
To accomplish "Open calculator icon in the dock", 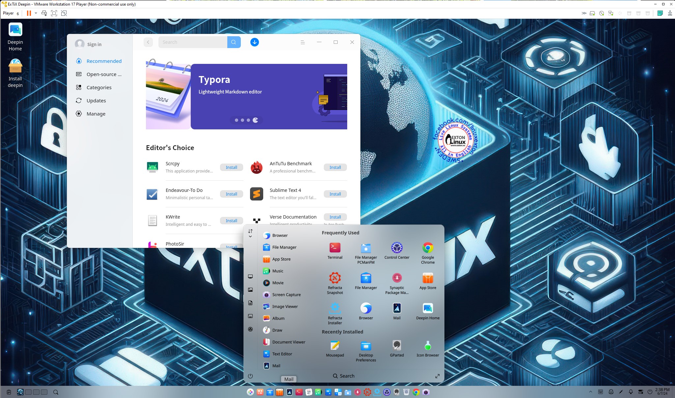I will coord(338,392).
